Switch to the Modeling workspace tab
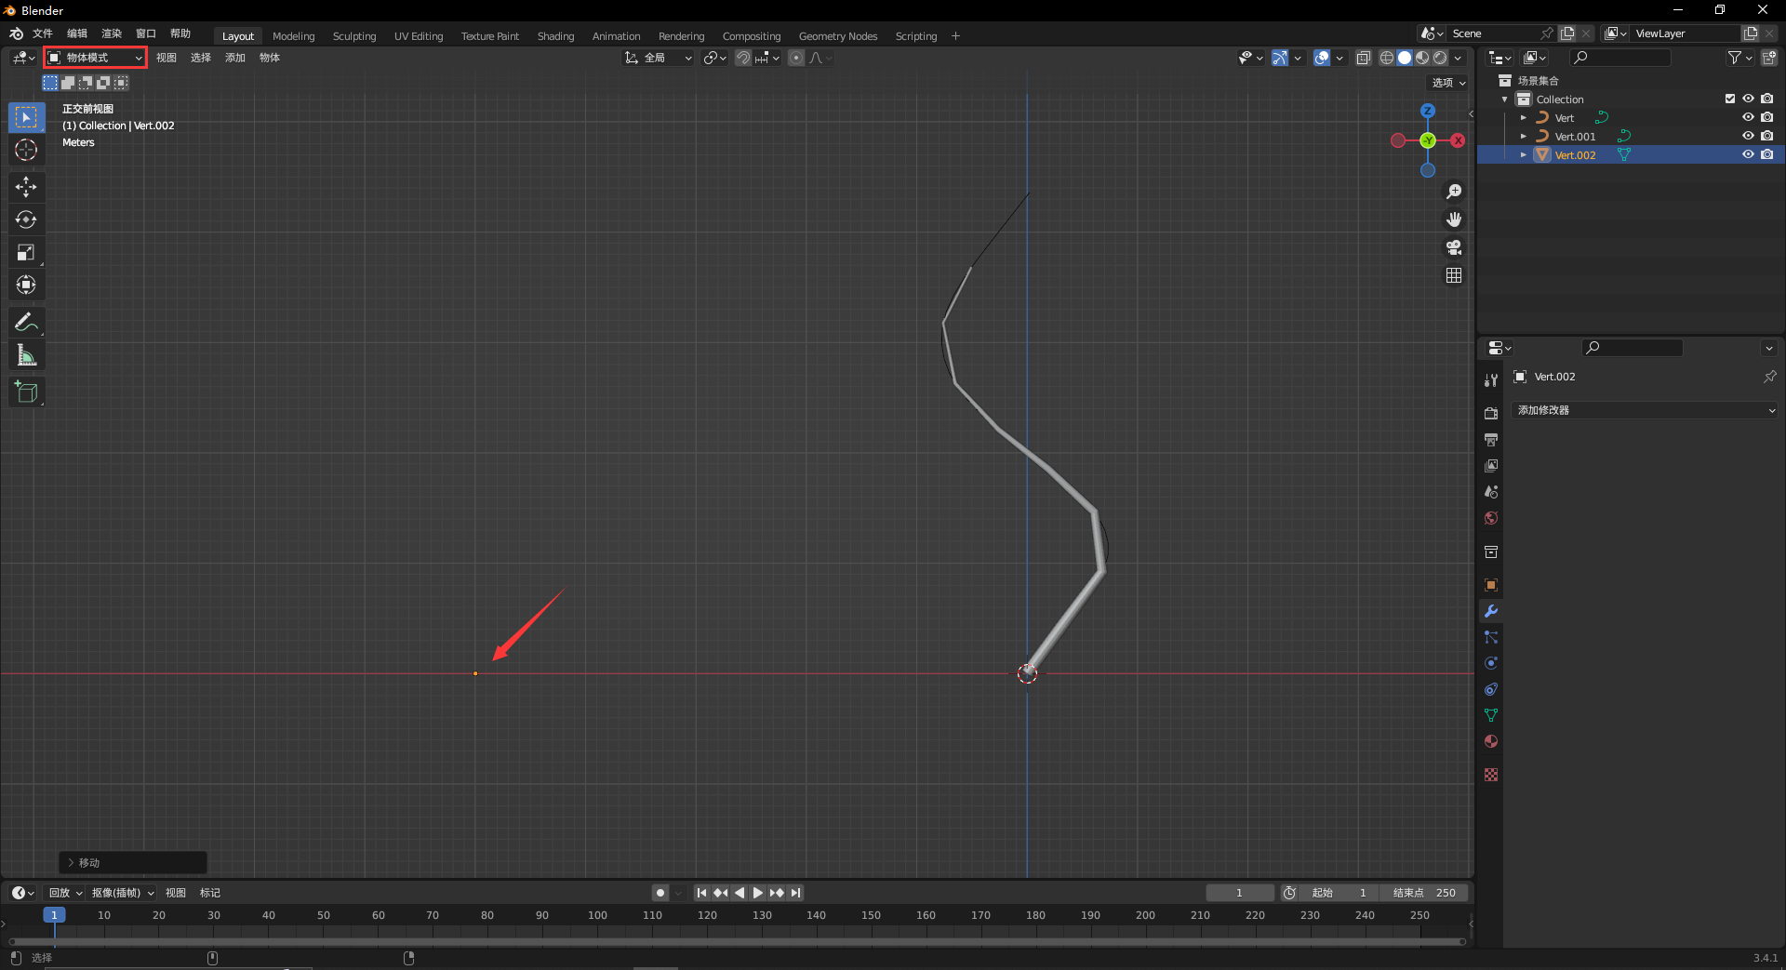Screen dimensions: 1786x970 tap(294, 36)
